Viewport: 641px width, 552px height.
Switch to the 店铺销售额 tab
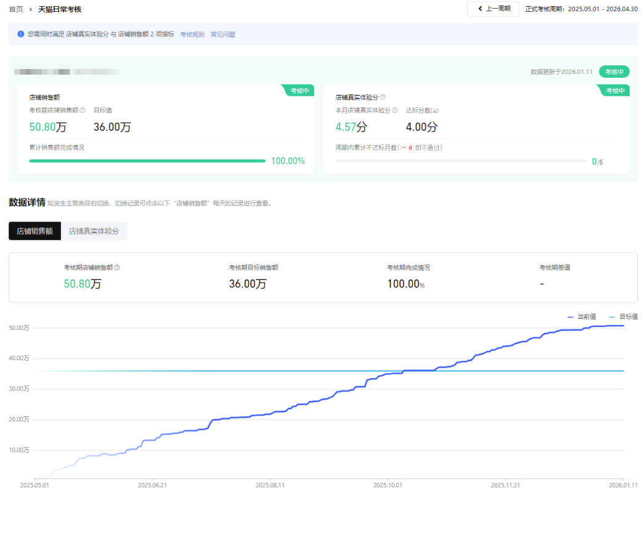click(x=35, y=231)
